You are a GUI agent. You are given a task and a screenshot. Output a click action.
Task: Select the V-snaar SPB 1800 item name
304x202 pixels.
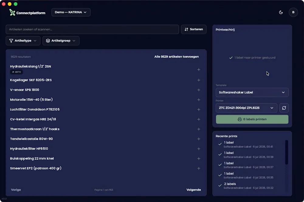tap(25, 90)
